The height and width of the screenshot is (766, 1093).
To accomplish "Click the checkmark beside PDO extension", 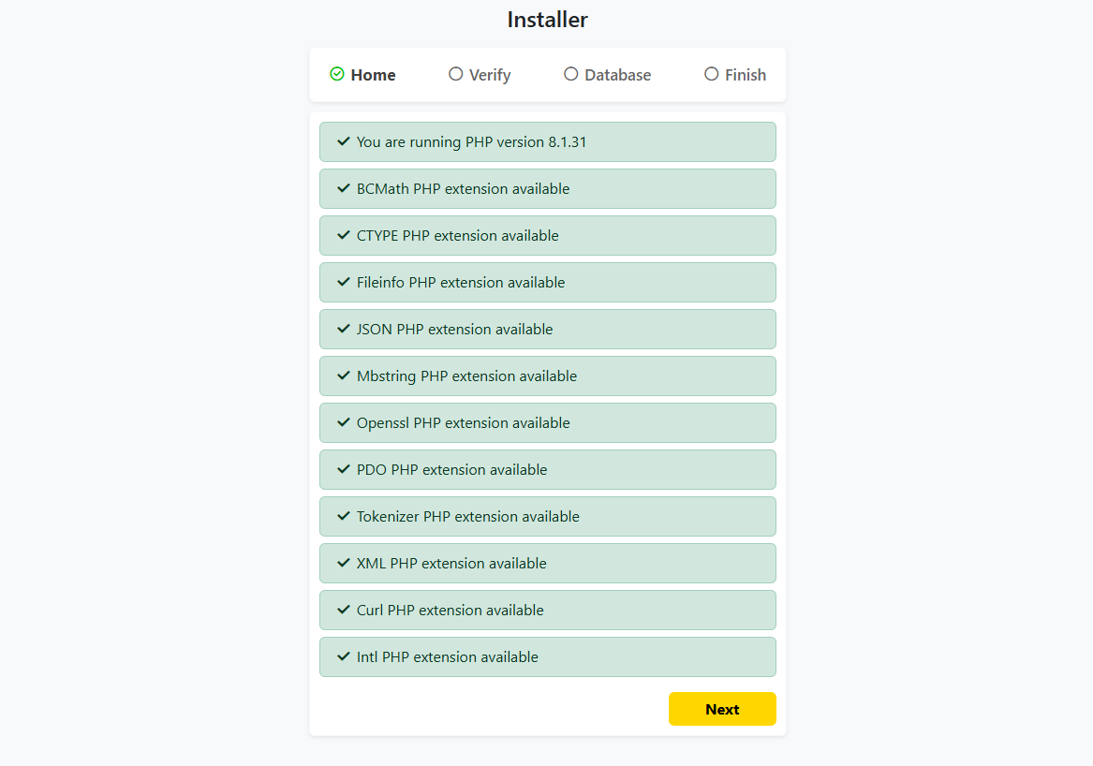I will coord(343,469).
